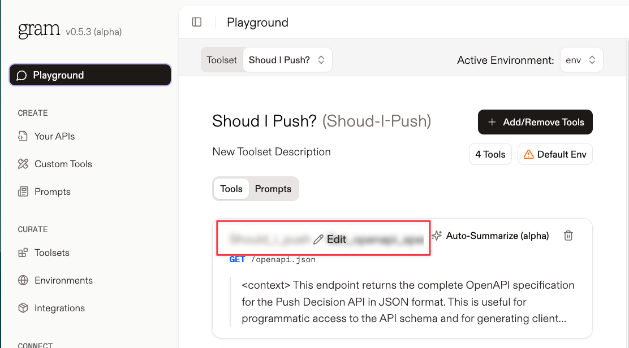Click the Auto-Summarize sparkle icon

pyautogui.click(x=437, y=236)
